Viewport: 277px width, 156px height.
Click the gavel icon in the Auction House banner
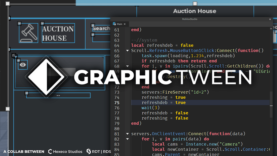pos(29,34)
